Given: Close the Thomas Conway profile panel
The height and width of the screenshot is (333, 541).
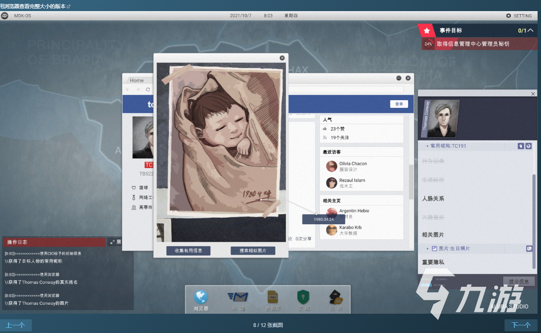Looking at the screenshot, I should pos(533,94).
